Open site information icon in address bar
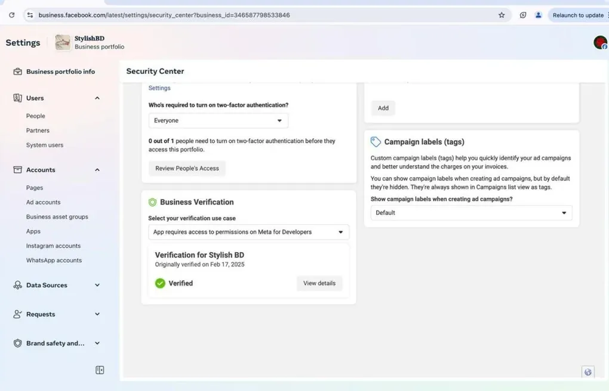The width and height of the screenshot is (609, 391). (x=30, y=15)
